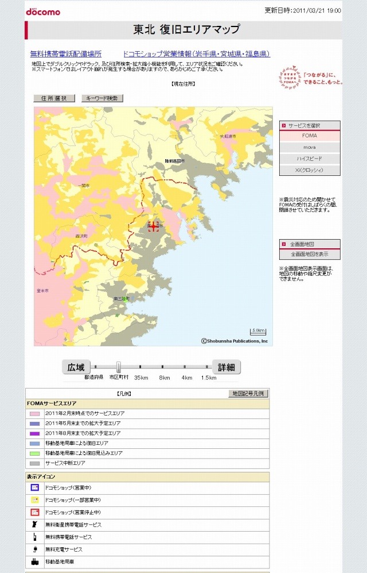Click the 詳細 zoom-in button
The height and width of the screenshot is (573, 367).
tap(227, 367)
